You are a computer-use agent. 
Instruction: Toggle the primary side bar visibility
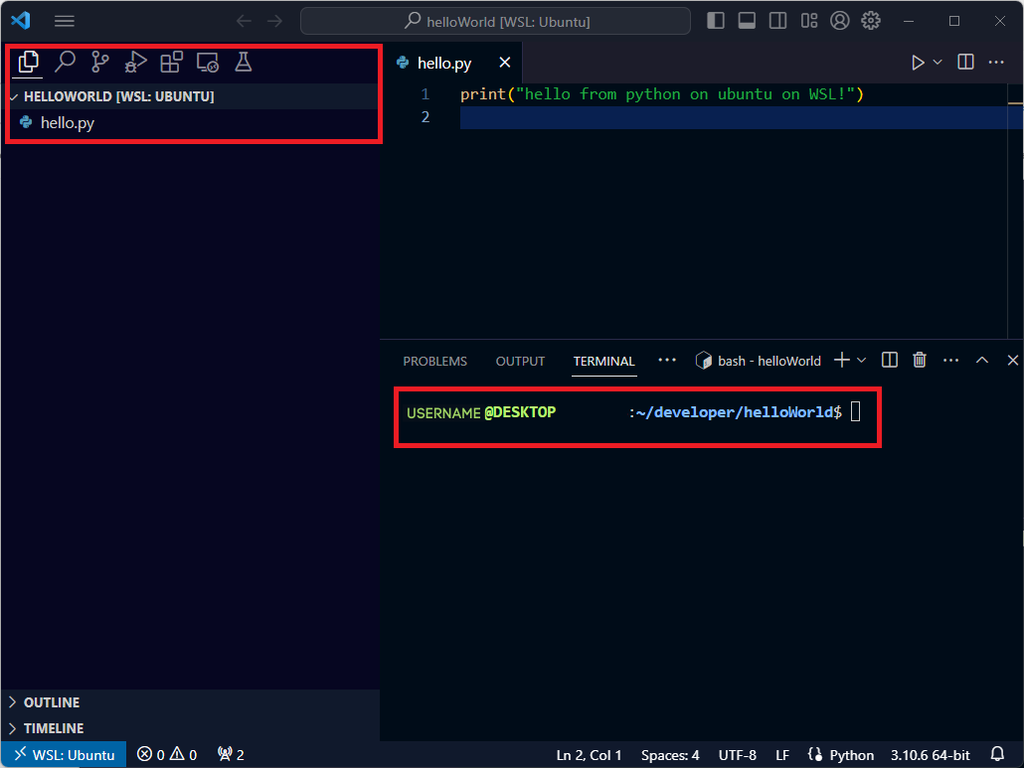pos(716,20)
